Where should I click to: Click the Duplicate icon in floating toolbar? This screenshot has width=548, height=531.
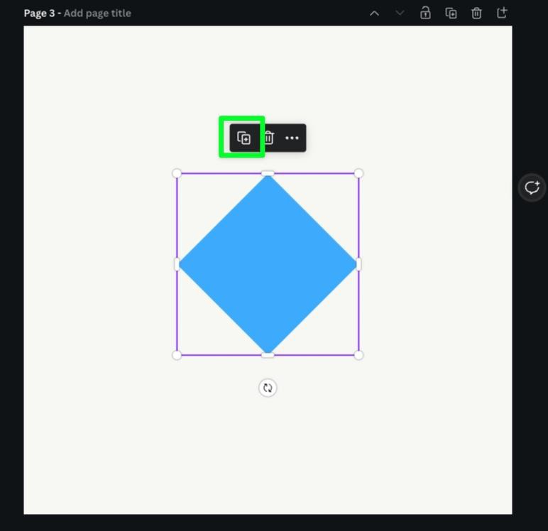tap(243, 138)
